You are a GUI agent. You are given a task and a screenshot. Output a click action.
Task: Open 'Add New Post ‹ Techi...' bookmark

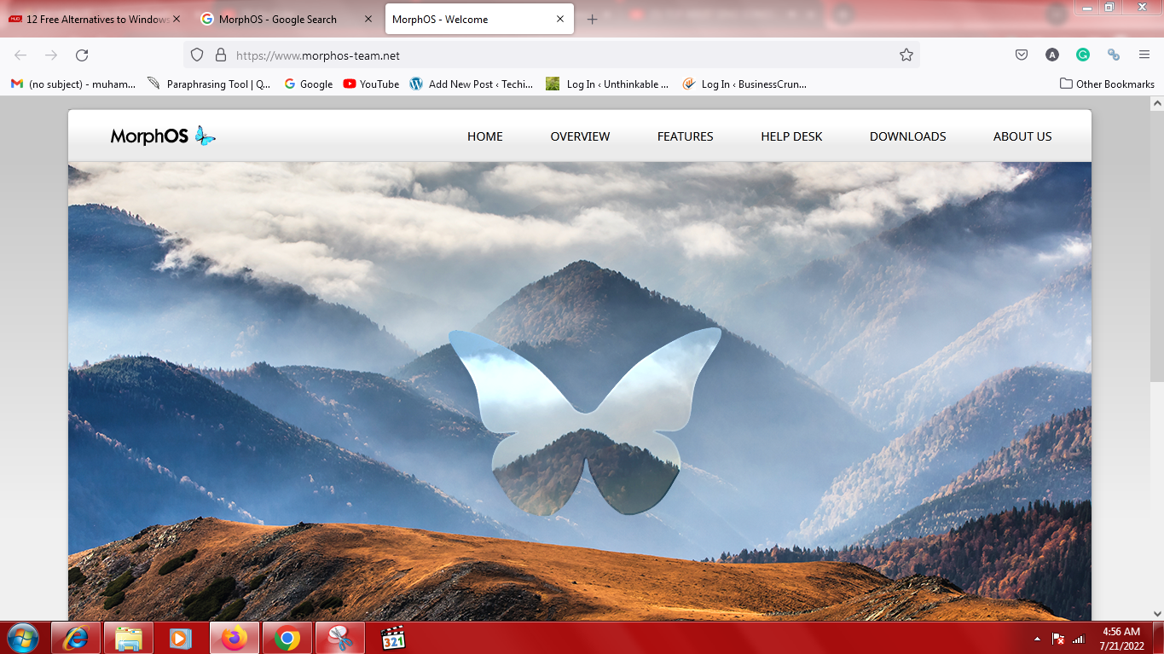click(472, 84)
